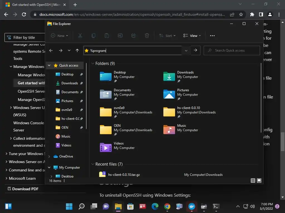Click the Search Quick access box
The width and height of the screenshot is (285, 213).
pyautogui.click(x=232, y=50)
